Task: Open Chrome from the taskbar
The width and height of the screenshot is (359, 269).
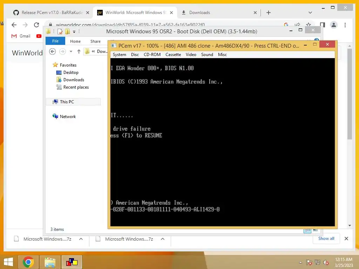Action: [28, 262]
